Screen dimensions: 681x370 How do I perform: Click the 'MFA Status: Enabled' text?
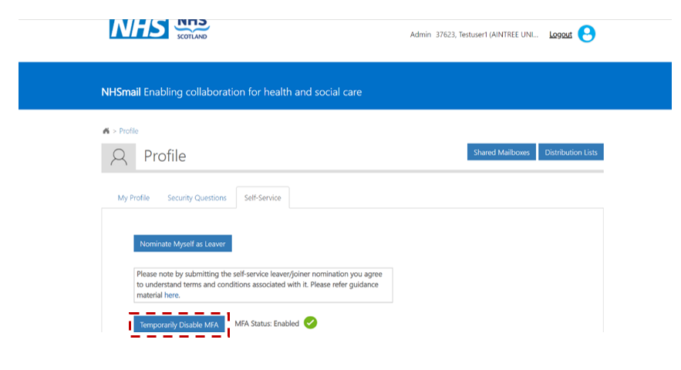pyautogui.click(x=267, y=324)
